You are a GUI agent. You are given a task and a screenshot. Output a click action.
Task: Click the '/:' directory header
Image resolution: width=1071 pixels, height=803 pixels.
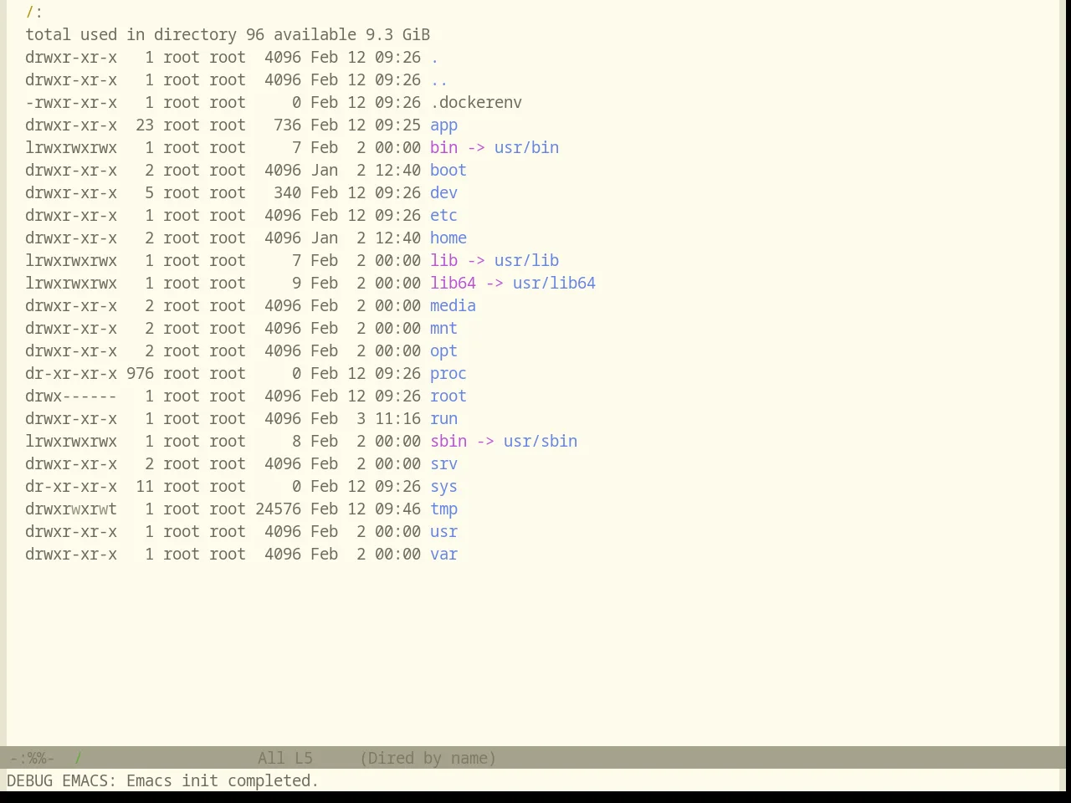[x=33, y=13]
